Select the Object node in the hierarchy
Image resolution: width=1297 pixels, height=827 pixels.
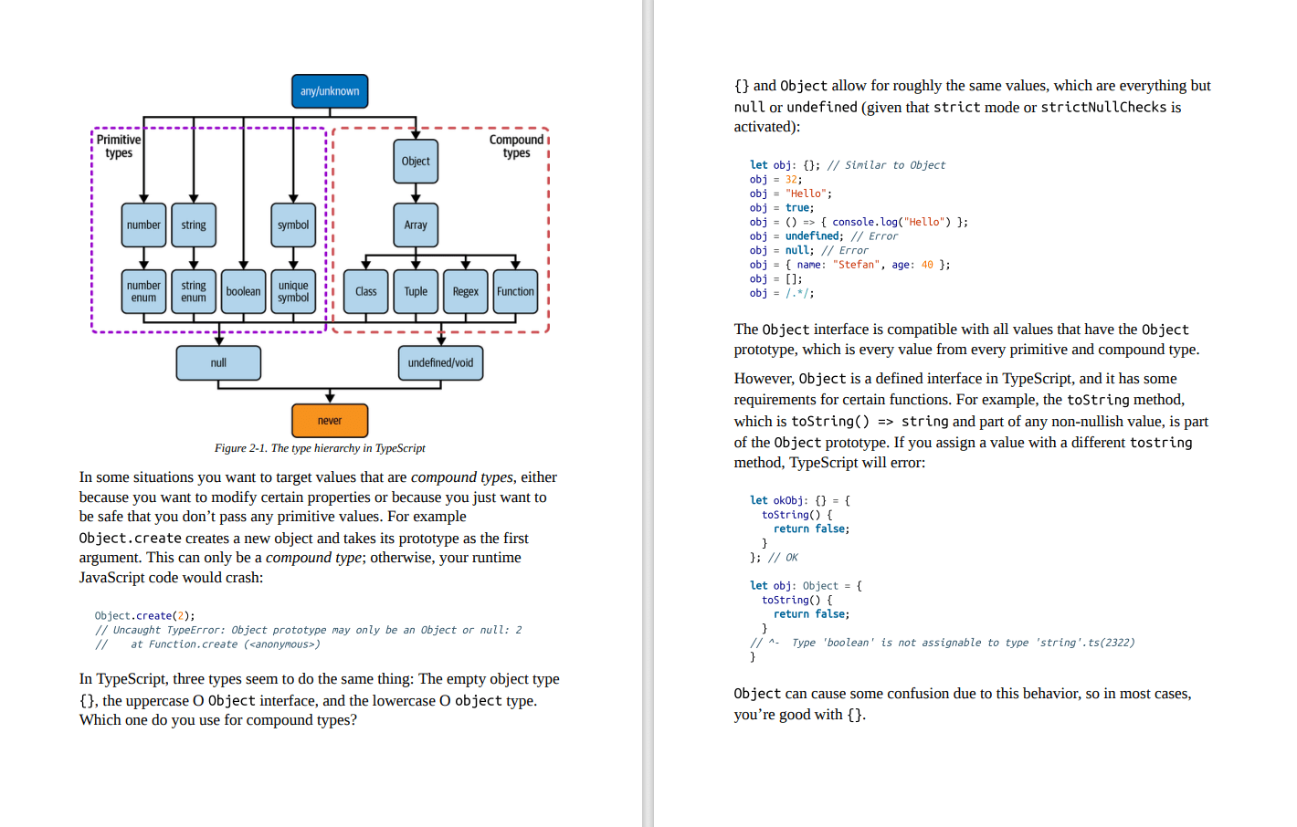tap(416, 161)
